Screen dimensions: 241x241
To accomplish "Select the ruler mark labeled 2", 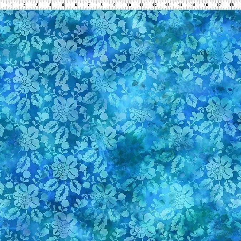I will point(25,5).
